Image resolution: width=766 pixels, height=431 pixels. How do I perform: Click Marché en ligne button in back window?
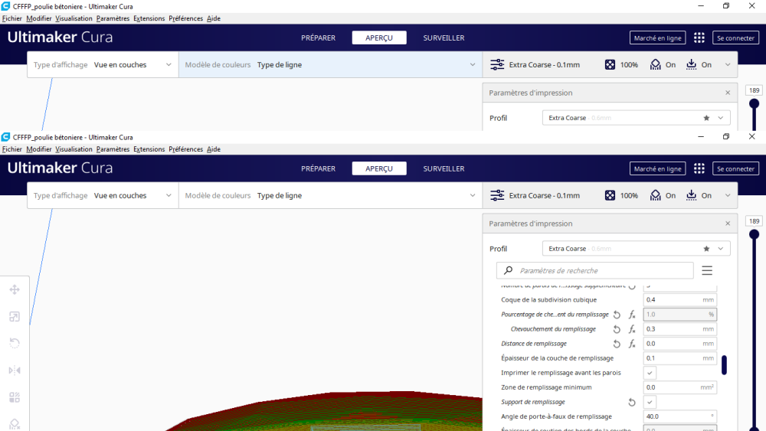coord(657,38)
